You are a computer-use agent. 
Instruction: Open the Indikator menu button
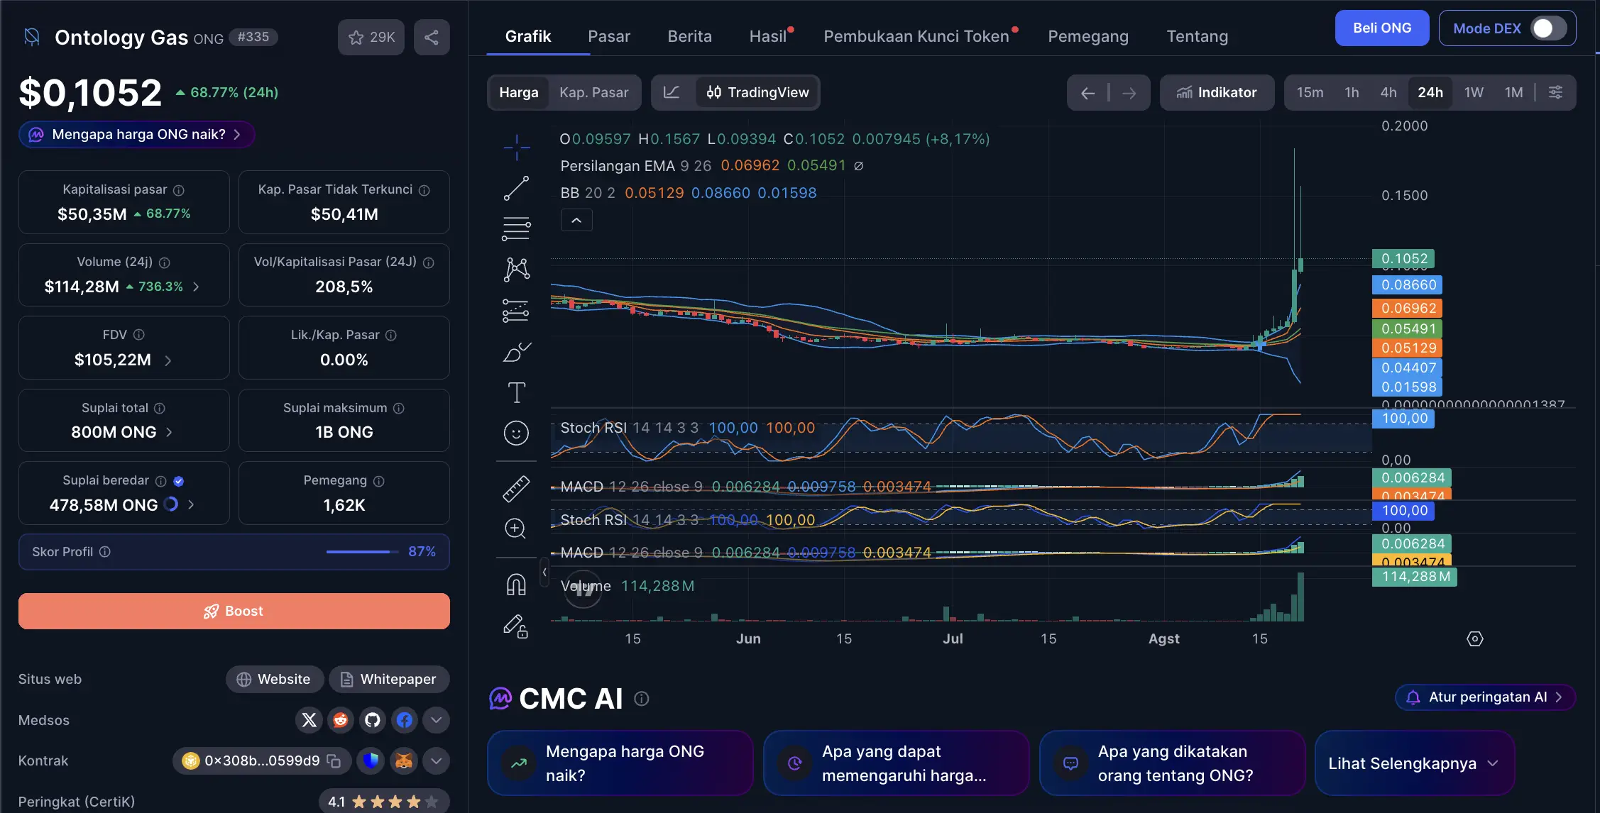pos(1217,92)
